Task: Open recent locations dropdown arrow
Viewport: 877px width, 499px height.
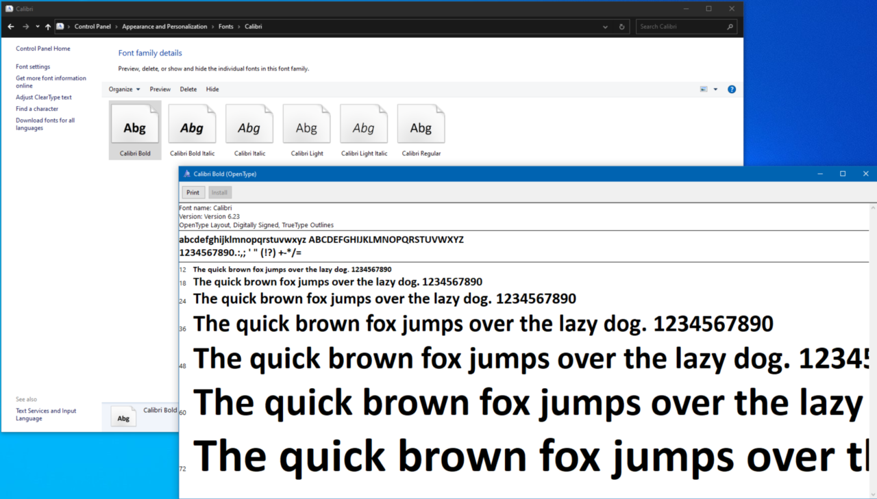Action: coord(37,27)
